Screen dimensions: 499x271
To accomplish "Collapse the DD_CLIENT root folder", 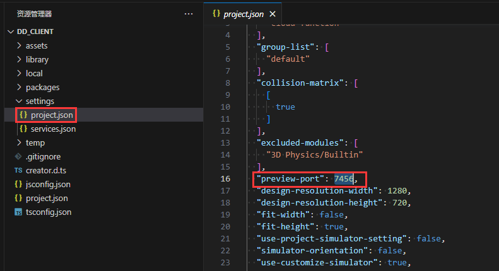I will pos(11,32).
